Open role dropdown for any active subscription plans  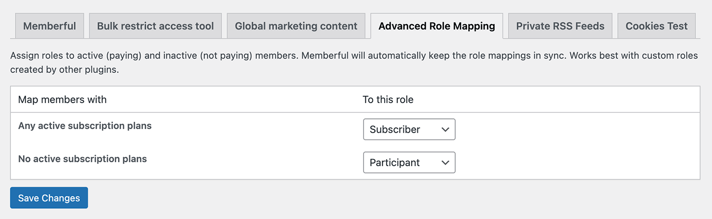409,129
